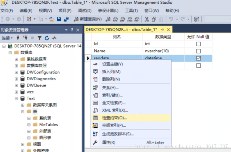The width and height of the screenshot is (231, 152).
Task: Select the dbo.Table_1 document tab
Action: click(x=121, y=30)
